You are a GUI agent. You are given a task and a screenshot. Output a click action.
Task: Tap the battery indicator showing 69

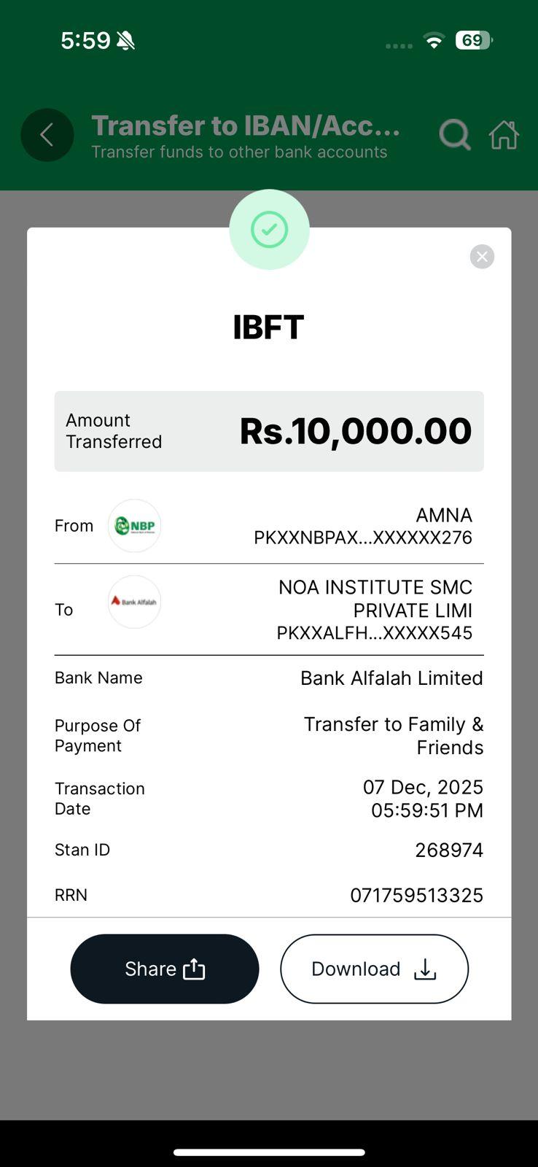pyautogui.click(x=473, y=40)
